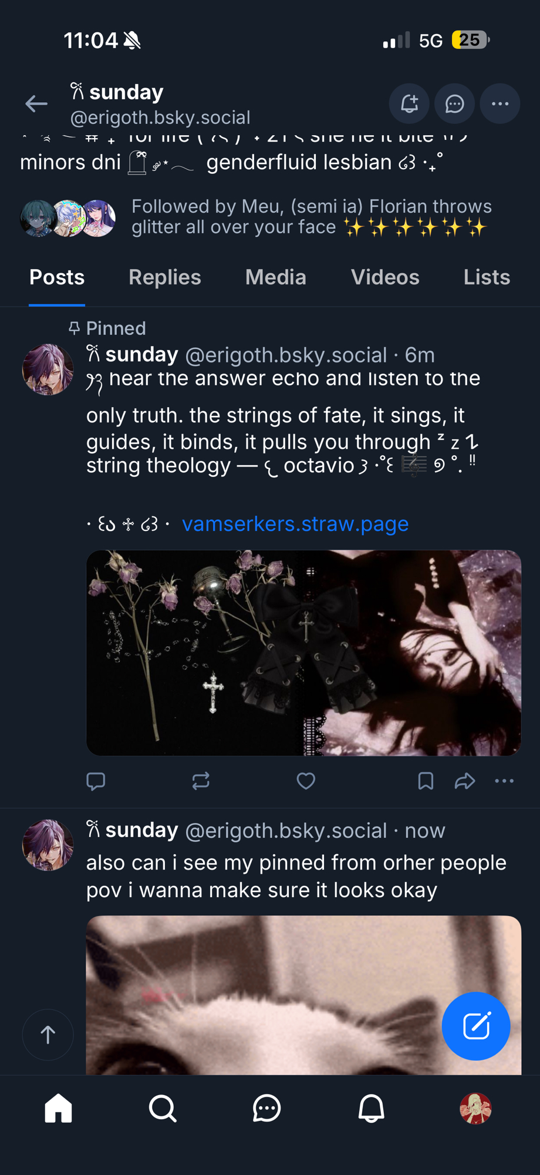
Task: Repost the pinned post
Action: 201,781
